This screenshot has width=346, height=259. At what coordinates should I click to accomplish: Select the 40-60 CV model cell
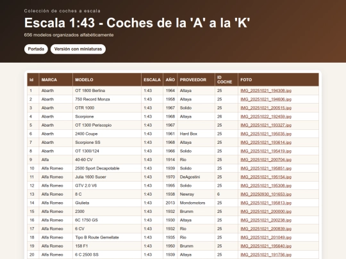coord(107,159)
